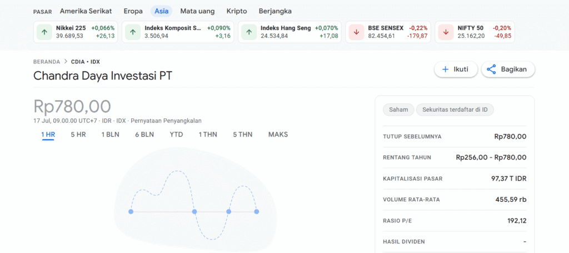
Task: Follow the stock with the Ikuti button
Action: click(x=456, y=70)
